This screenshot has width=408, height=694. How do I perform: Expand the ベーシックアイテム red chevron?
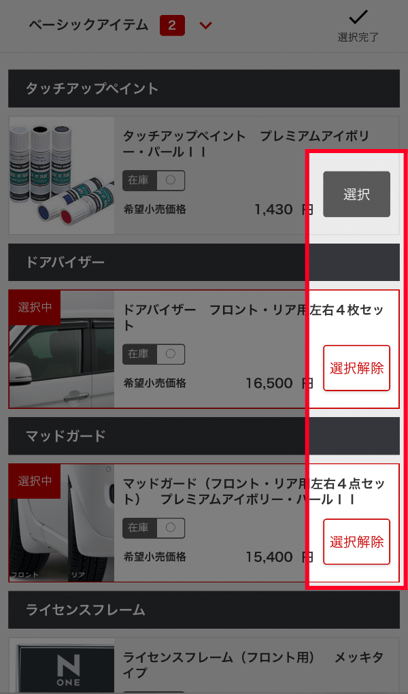coord(205,26)
